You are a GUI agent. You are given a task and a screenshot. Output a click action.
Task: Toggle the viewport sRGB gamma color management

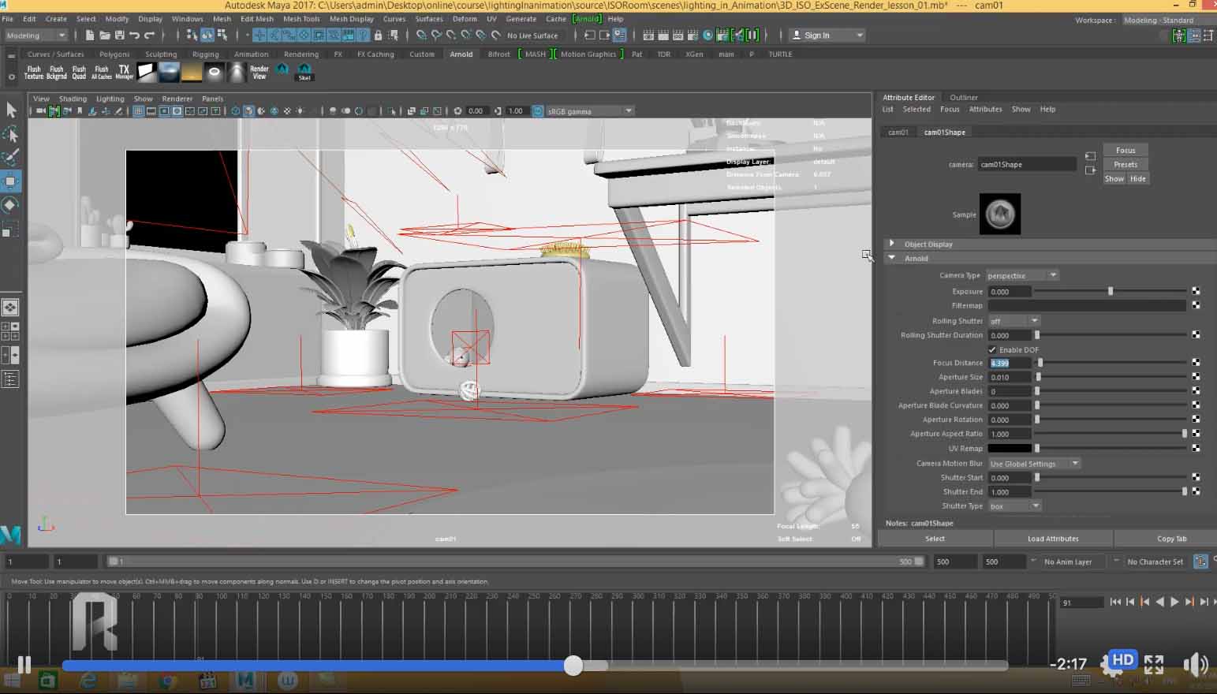538,111
